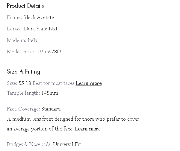
Task: Click the Best for most faces text
Action: coord(53,83)
